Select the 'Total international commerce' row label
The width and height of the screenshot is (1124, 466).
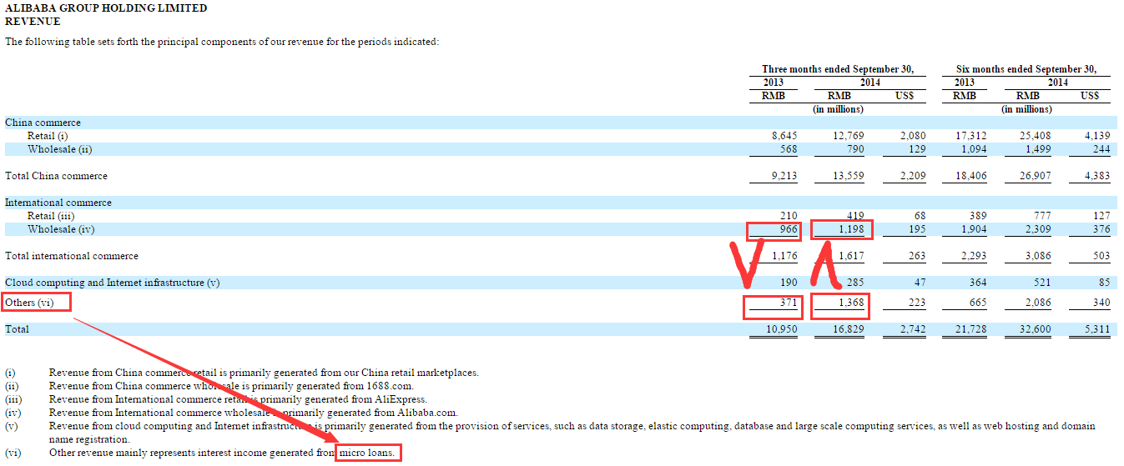72,256
